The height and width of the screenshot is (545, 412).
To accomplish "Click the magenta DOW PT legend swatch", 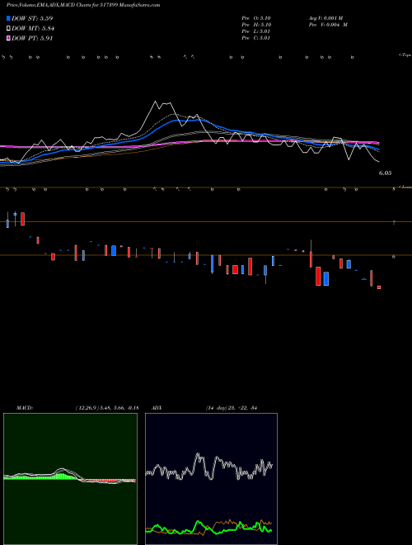I will coord(8,38).
